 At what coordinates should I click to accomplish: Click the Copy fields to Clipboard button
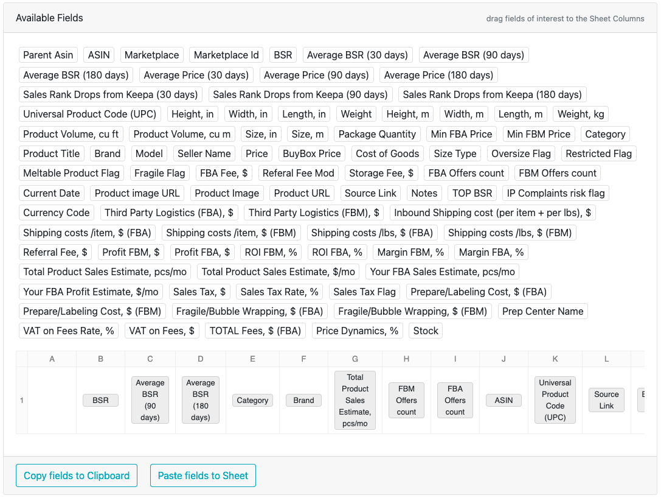point(77,475)
